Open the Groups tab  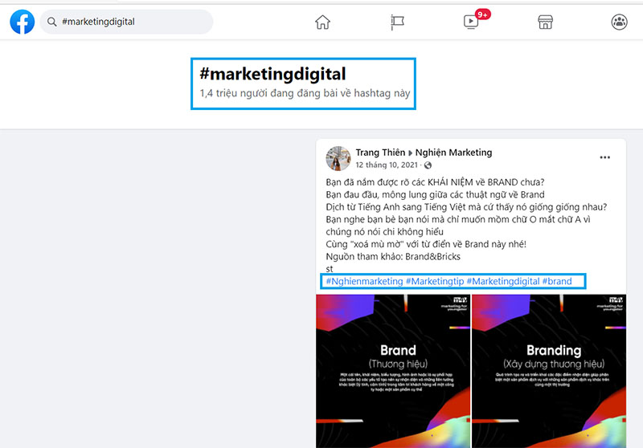pyautogui.click(x=619, y=22)
